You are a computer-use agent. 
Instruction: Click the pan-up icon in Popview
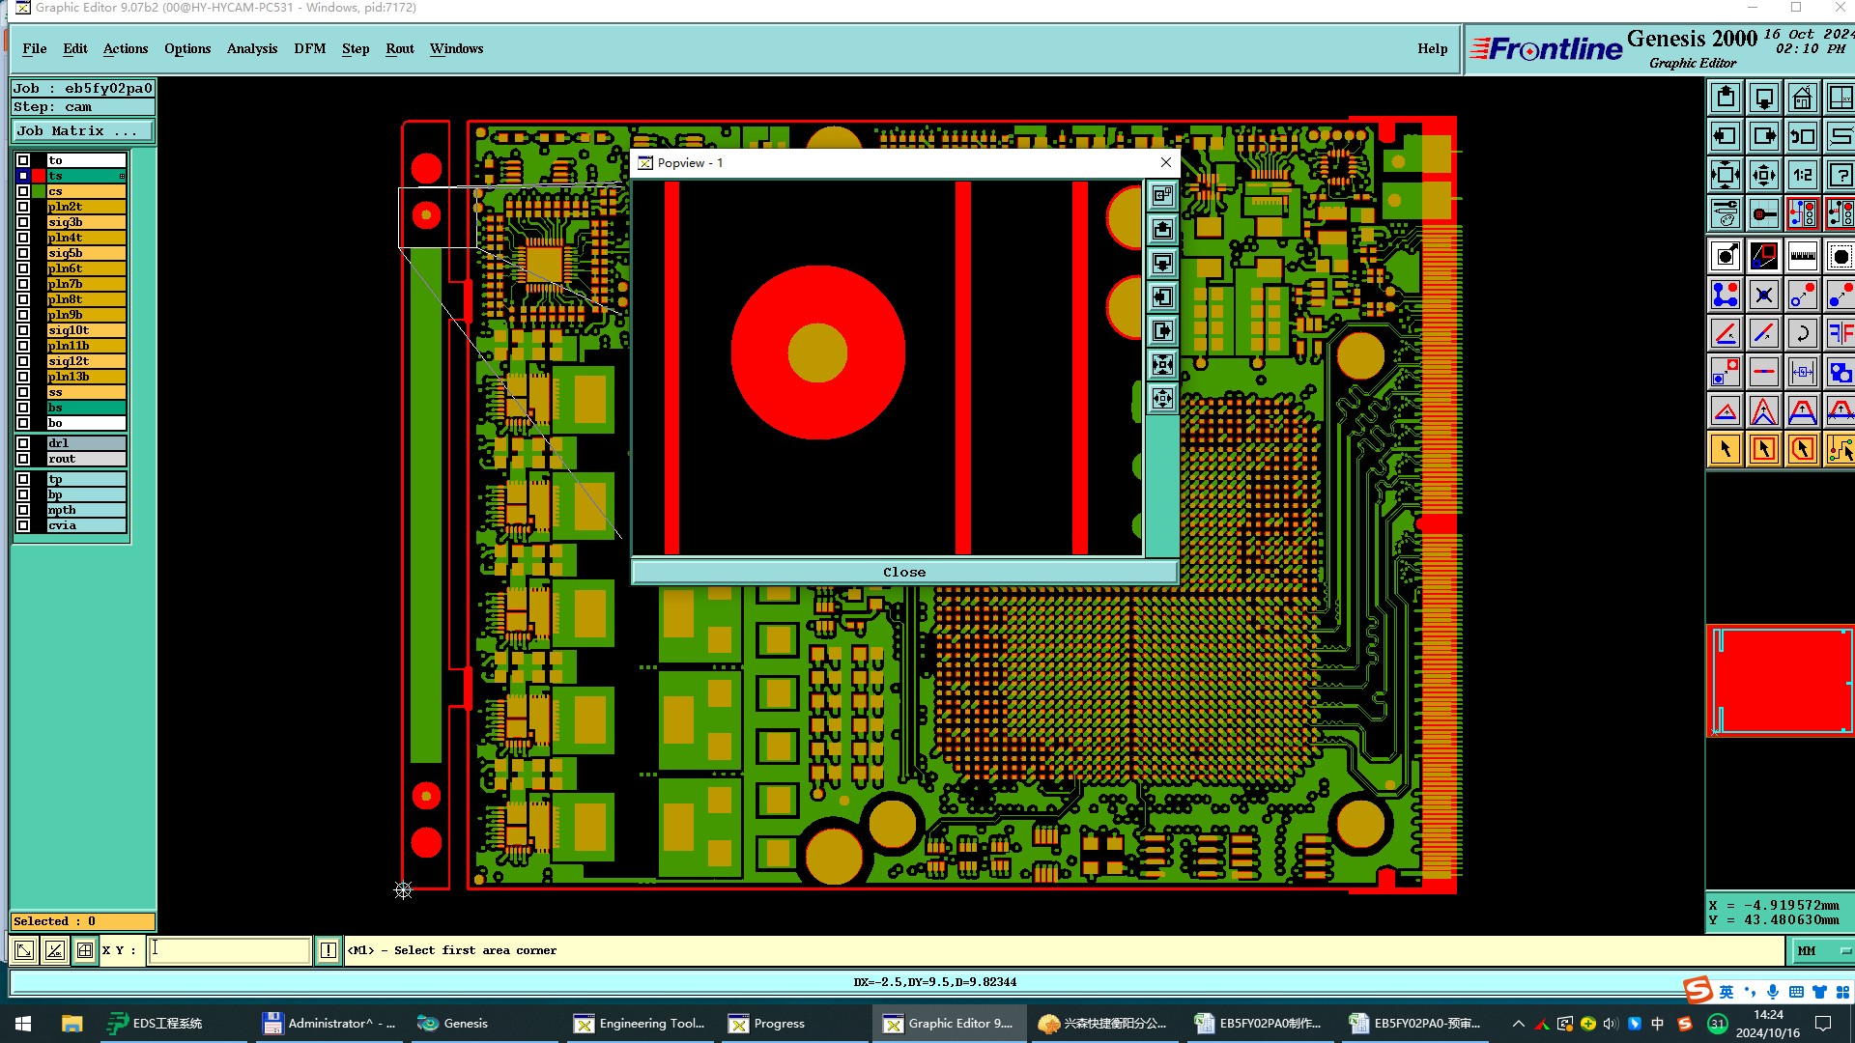click(1162, 229)
